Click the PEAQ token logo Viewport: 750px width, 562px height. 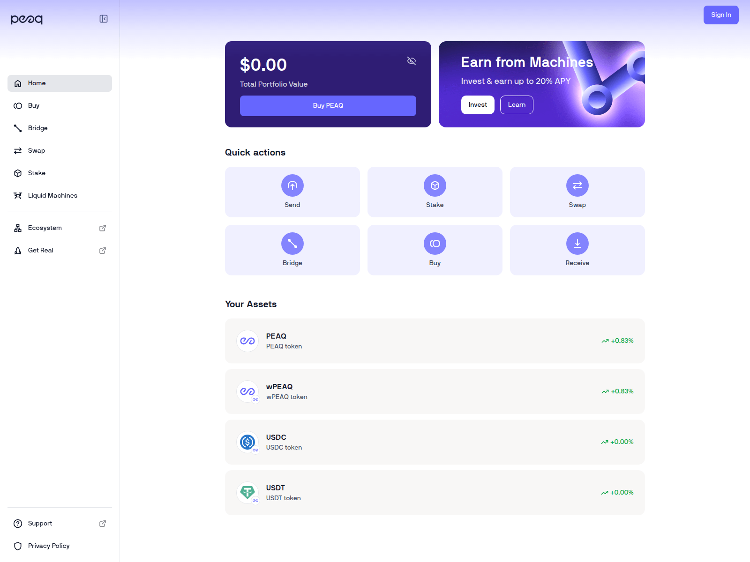pyautogui.click(x=247, y=341)
